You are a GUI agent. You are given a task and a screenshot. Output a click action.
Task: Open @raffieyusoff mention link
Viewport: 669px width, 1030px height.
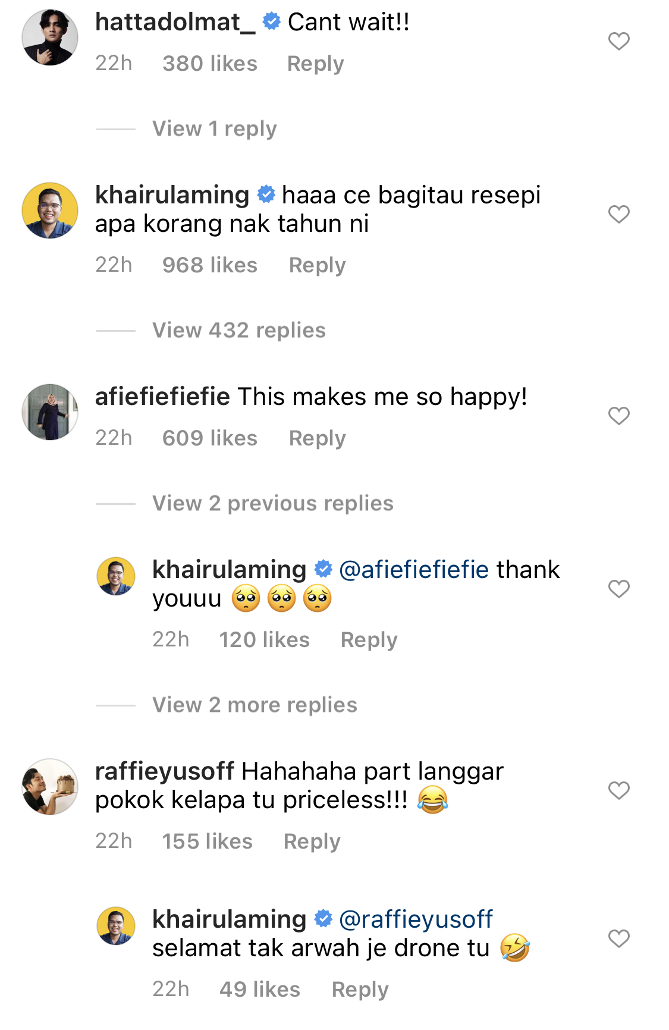click(x=416, y=919)
